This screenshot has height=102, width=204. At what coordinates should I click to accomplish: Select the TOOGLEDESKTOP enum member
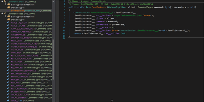pos(31,94)
